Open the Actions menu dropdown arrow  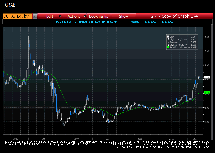85,16
